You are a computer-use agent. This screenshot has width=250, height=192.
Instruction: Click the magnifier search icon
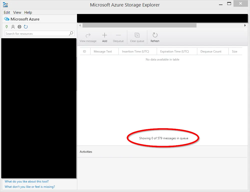click(x=71, y=33)
